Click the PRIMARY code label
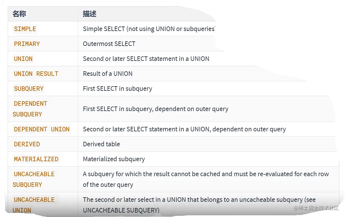The image size is (345, 217). pos(27,44)
